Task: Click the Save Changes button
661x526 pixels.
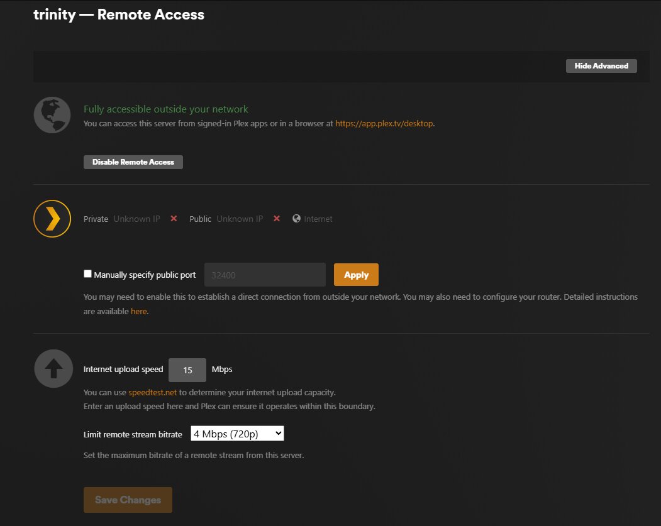Action: [128, 500]
